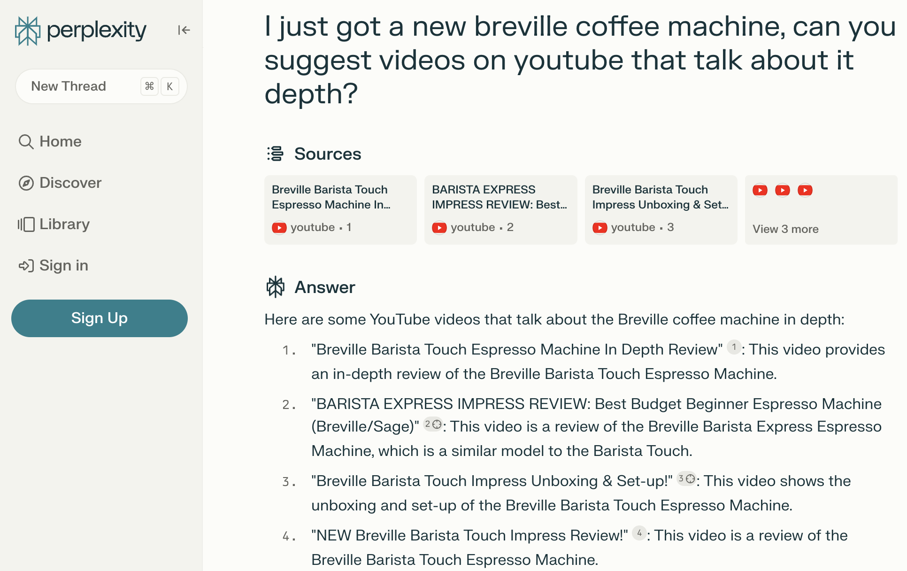Open citation 2 after (Breville/Sage)
The width and height of the screenshot is (907, 571).
tap(433, 424)
